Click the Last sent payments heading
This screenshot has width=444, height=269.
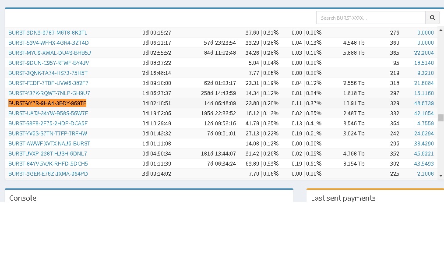point(343,198)
